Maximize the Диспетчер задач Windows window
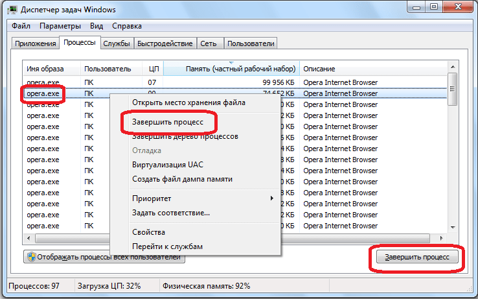The image size is (478, 299). point(434,7)
